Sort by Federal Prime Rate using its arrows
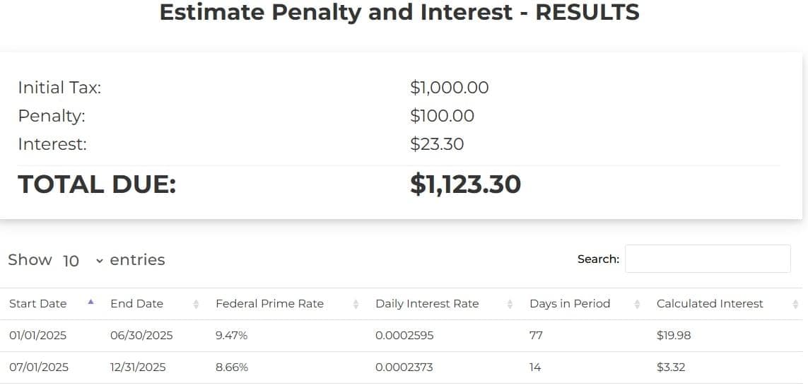Viewport: 808px width, 388px height. click(x=356, y=304)
